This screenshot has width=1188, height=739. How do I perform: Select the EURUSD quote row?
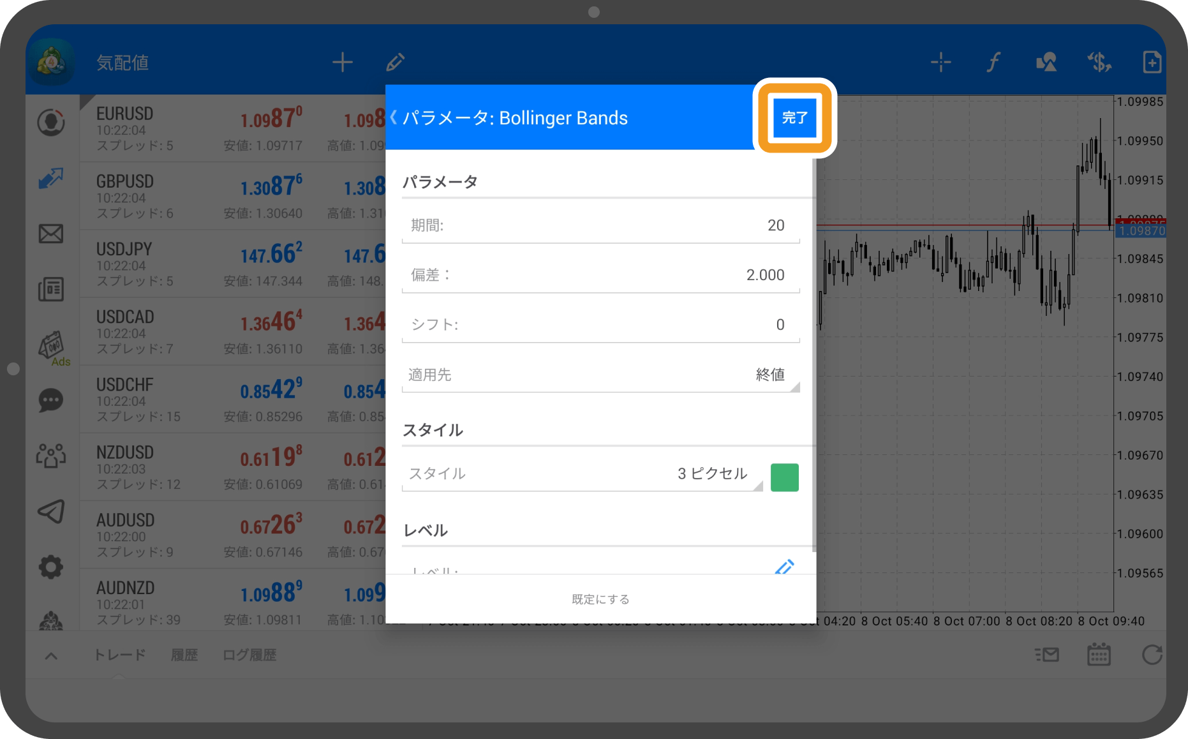pyautogui.click(x=232, y=129)
